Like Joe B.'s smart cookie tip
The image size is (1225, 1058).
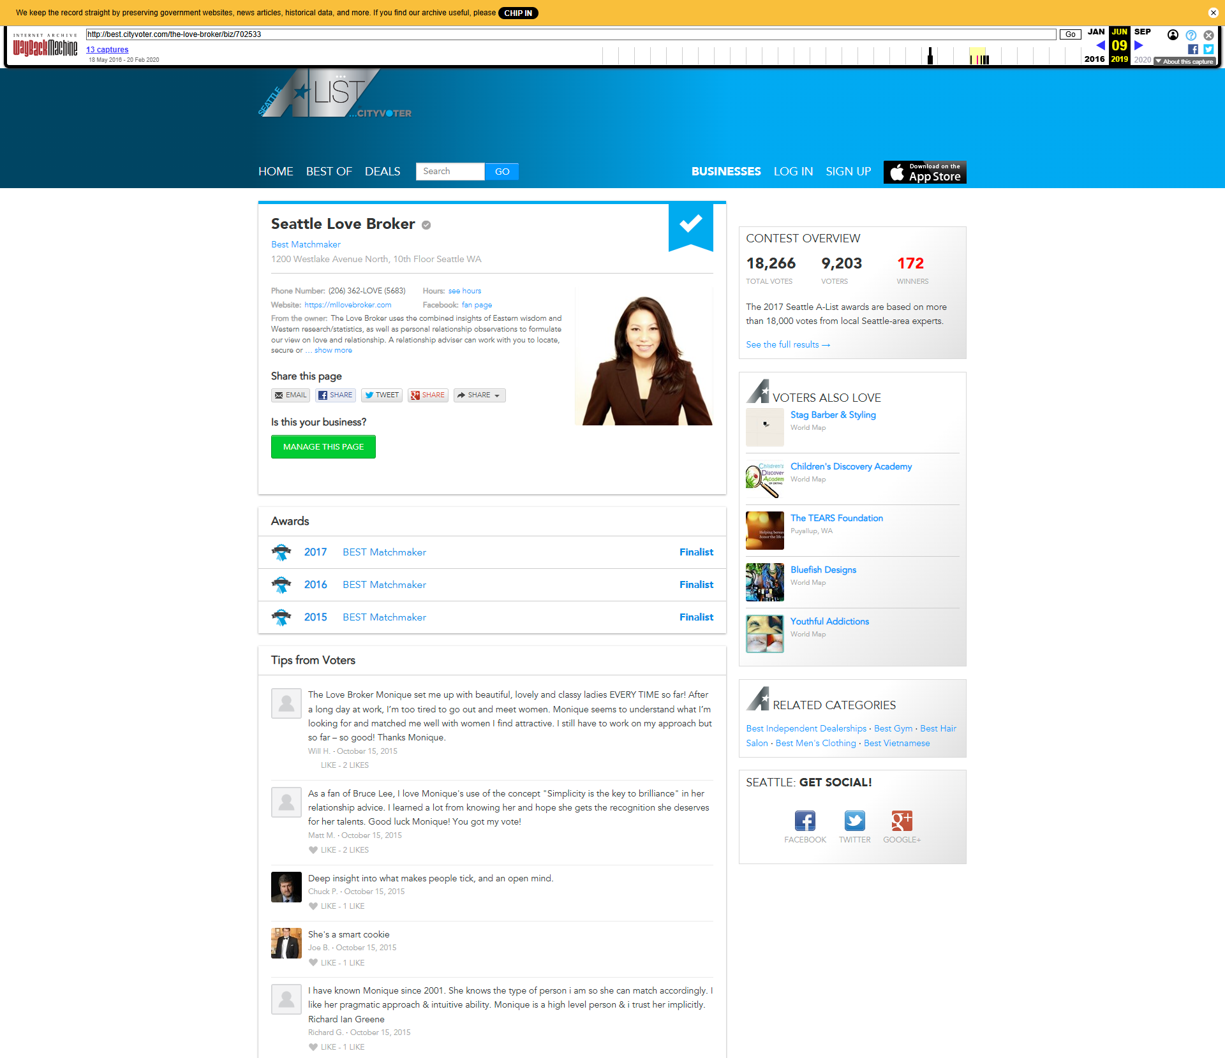tap(313, 963)
